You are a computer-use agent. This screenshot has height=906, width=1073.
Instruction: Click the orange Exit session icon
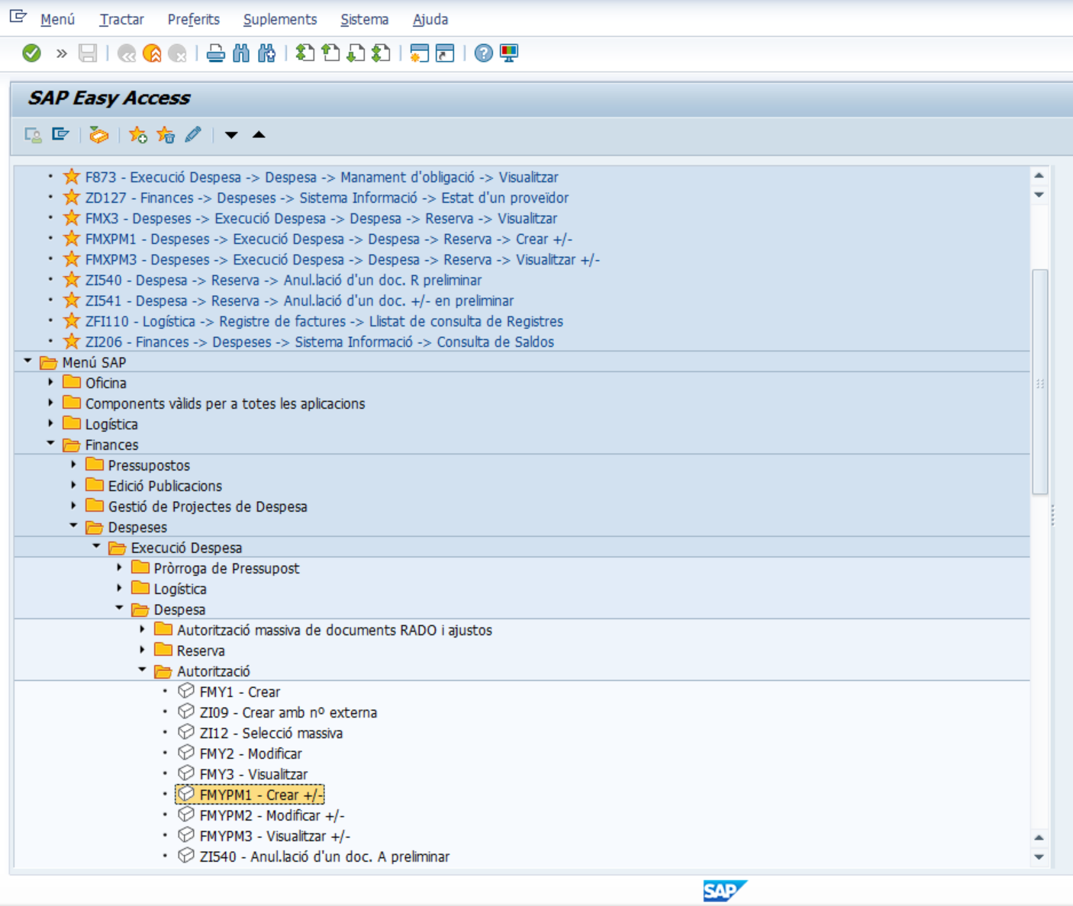click(152, 53)
